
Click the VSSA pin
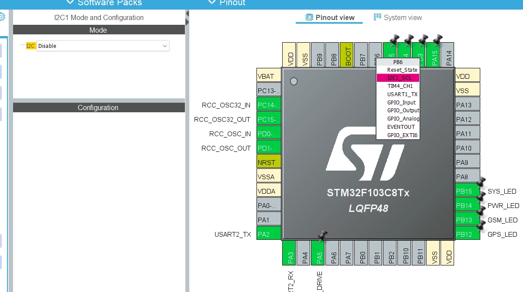tap(269, 177)
